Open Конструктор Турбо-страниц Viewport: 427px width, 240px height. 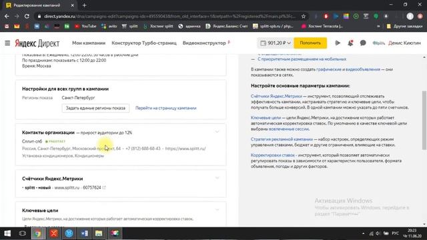pos(144,43)
